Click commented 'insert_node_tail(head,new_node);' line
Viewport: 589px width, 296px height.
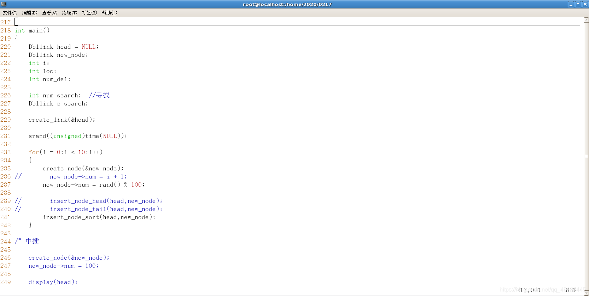pos(106,209)
